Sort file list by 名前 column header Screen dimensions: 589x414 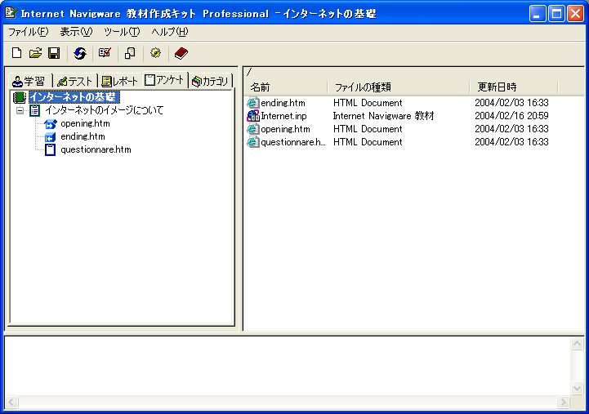(x=287, y=87)
